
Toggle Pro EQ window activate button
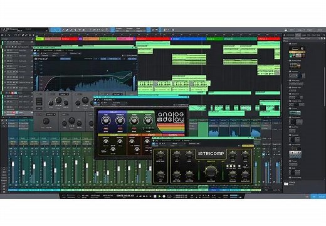(x=35, y=53)
